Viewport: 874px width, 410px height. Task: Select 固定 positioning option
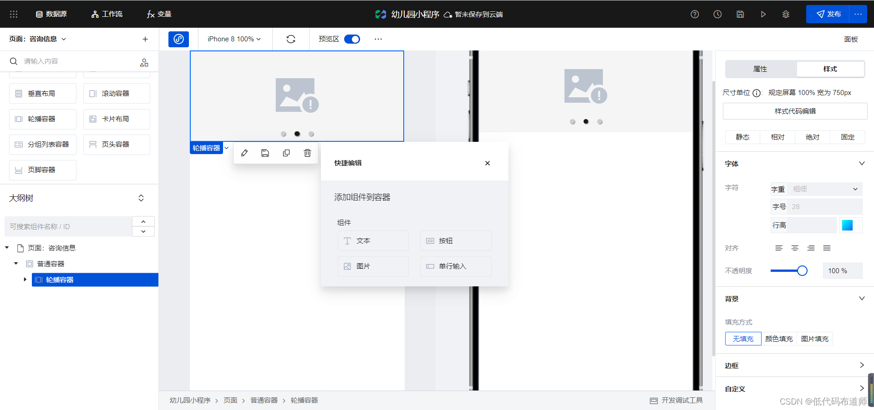click(848, 137)
